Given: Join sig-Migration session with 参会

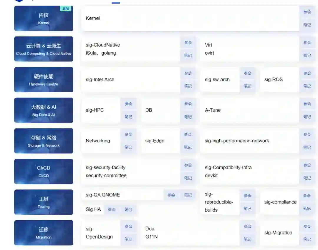Looking at the screenshot, I should [307, 226].
